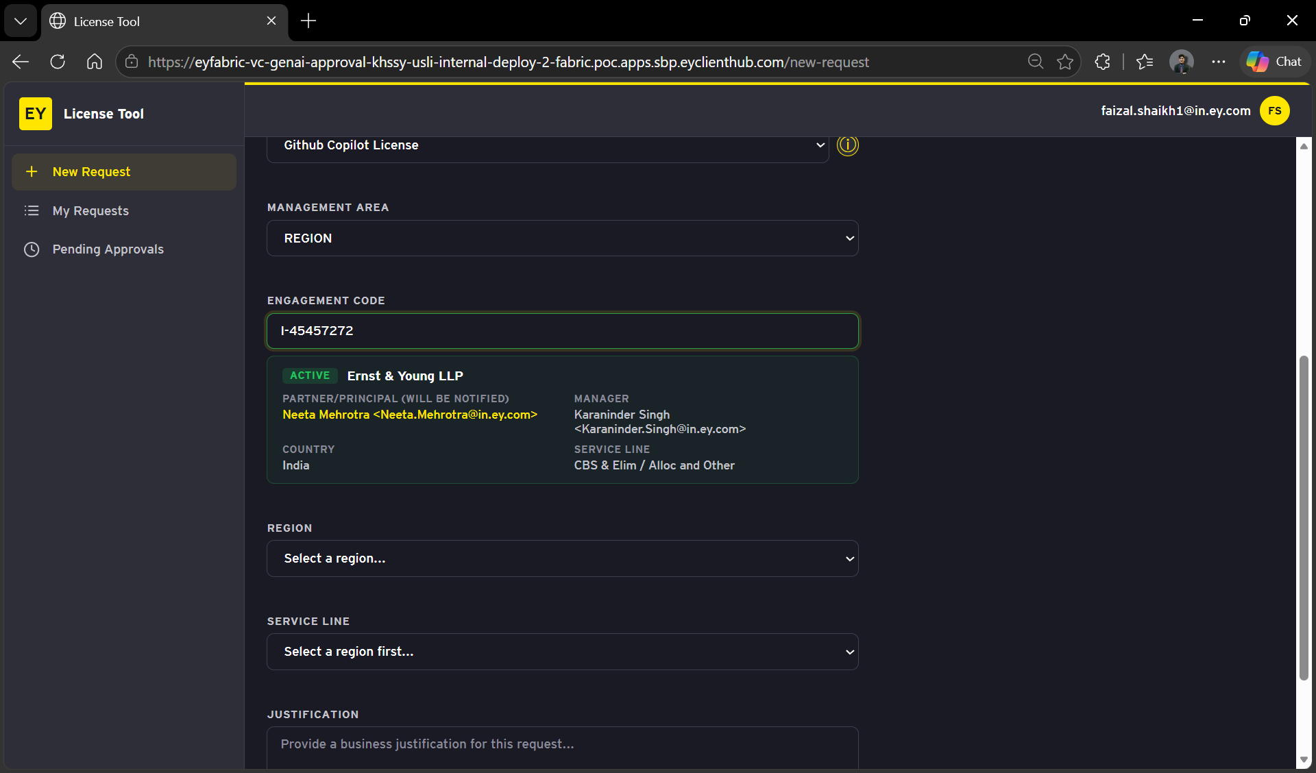Click the faizal.shaikh1@in.ey.com account label
The height and width of the screenshot is (773, 1316).
tap(1175, 111)
